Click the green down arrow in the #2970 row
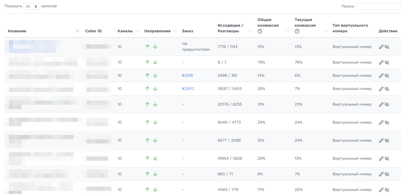This screenshot has height=196, width=406. coord(155,89)
